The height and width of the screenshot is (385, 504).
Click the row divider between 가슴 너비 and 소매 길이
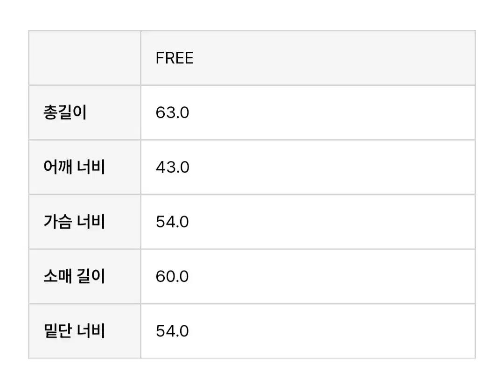click(308, 249)
